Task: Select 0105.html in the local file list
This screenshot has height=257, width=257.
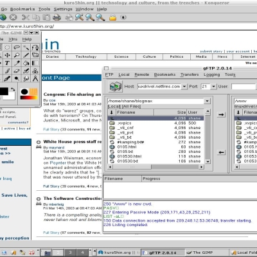Action: (x=155, y=147)
